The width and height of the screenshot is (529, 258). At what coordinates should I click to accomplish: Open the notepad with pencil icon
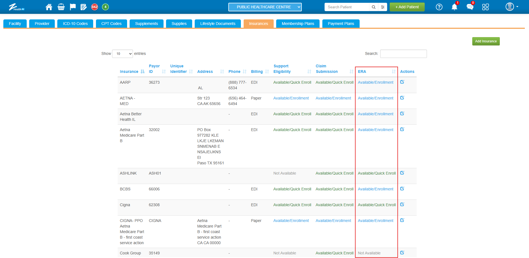83,7
